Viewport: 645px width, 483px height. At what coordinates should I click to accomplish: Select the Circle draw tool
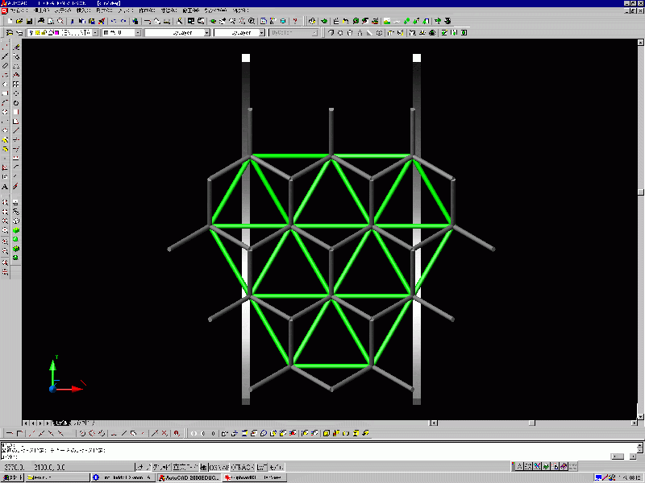5,112
